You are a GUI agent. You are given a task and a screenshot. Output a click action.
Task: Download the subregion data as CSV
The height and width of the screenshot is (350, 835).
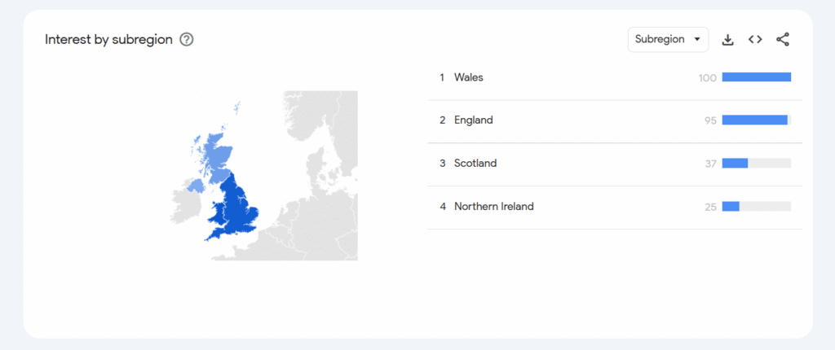(728, 39)
